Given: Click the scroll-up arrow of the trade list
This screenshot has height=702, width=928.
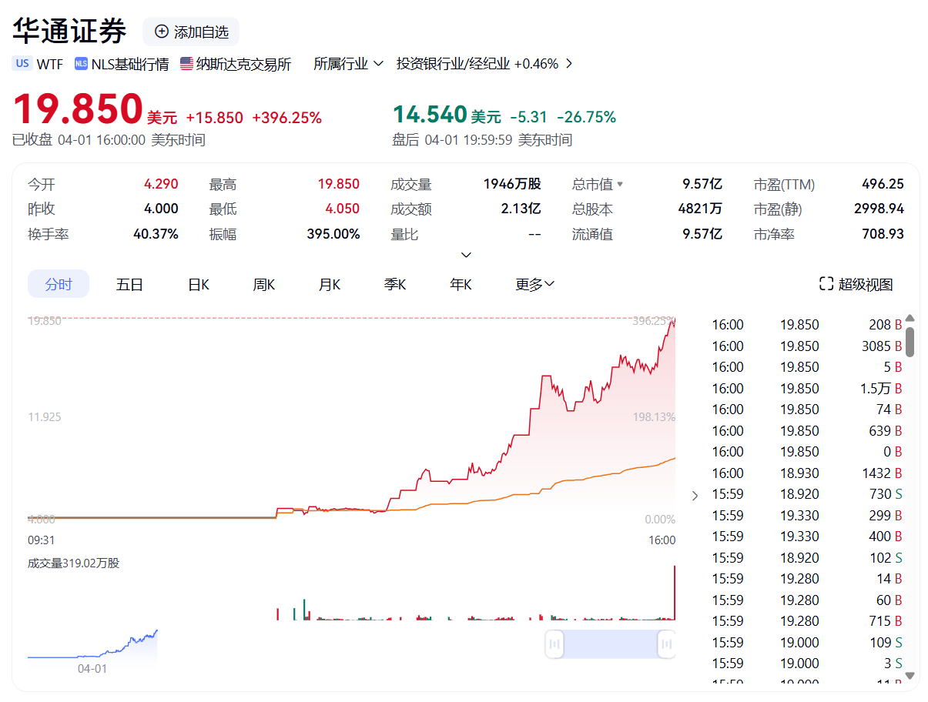Looking at the screenshot, I should [x=910, y=318].
